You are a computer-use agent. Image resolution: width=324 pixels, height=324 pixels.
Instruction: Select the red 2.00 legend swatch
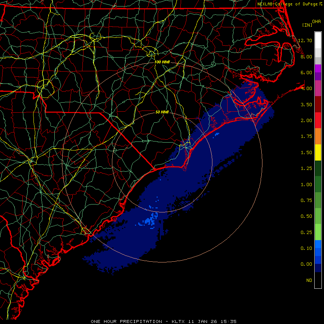(318, 120)
